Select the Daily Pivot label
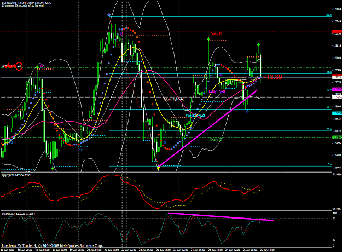Image resolution: width=342 pixels, height=252 pixels. tap(217, 91)
